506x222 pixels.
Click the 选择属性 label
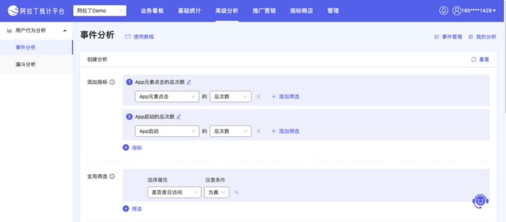click(157, 180)
